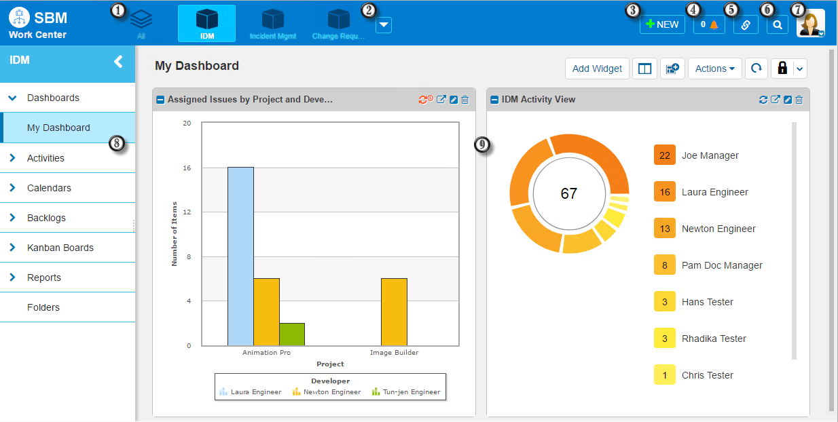
Task: Click the +NEW button
Action: click(662, 24)
